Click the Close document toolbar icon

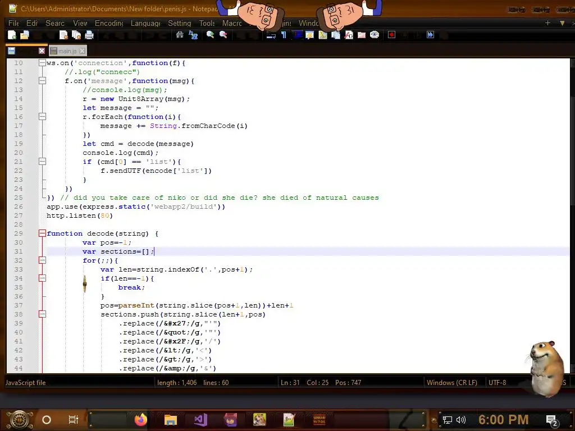[x=63, y=35]
